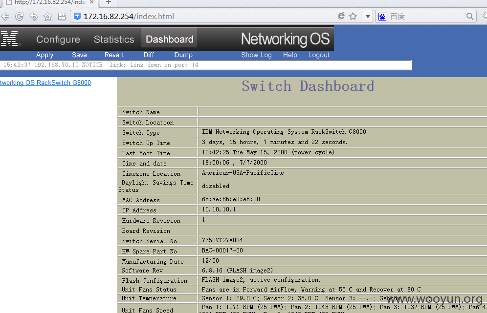Reload the page with the refresh icon
The image size is (487, 313).
[x=19, y=17]
